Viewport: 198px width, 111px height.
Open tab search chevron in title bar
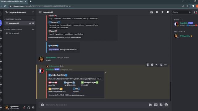pos(183,1)
